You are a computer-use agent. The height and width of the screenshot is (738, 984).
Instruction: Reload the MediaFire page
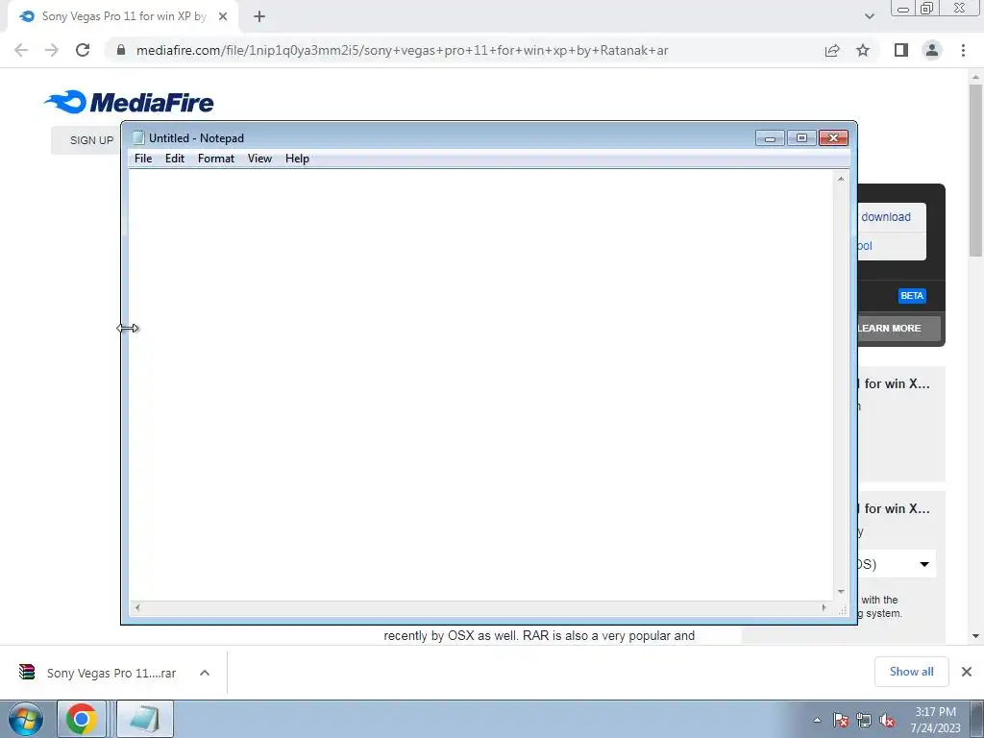[x=83, y=50]
